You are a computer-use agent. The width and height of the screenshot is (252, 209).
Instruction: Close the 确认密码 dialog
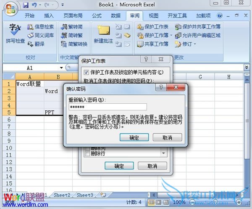(176, 87)
